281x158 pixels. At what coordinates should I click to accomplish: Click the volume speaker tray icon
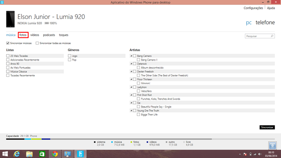tap(260, 154)
